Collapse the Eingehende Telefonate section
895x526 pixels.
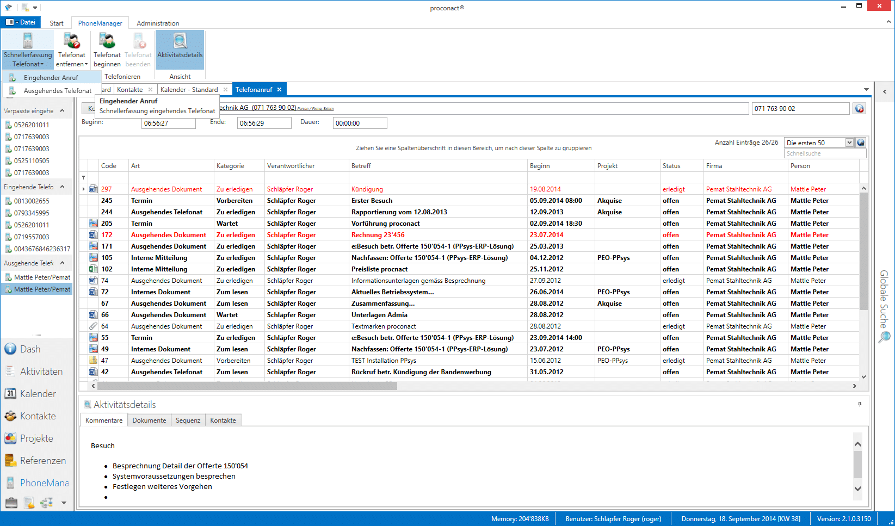coord(62,187)
